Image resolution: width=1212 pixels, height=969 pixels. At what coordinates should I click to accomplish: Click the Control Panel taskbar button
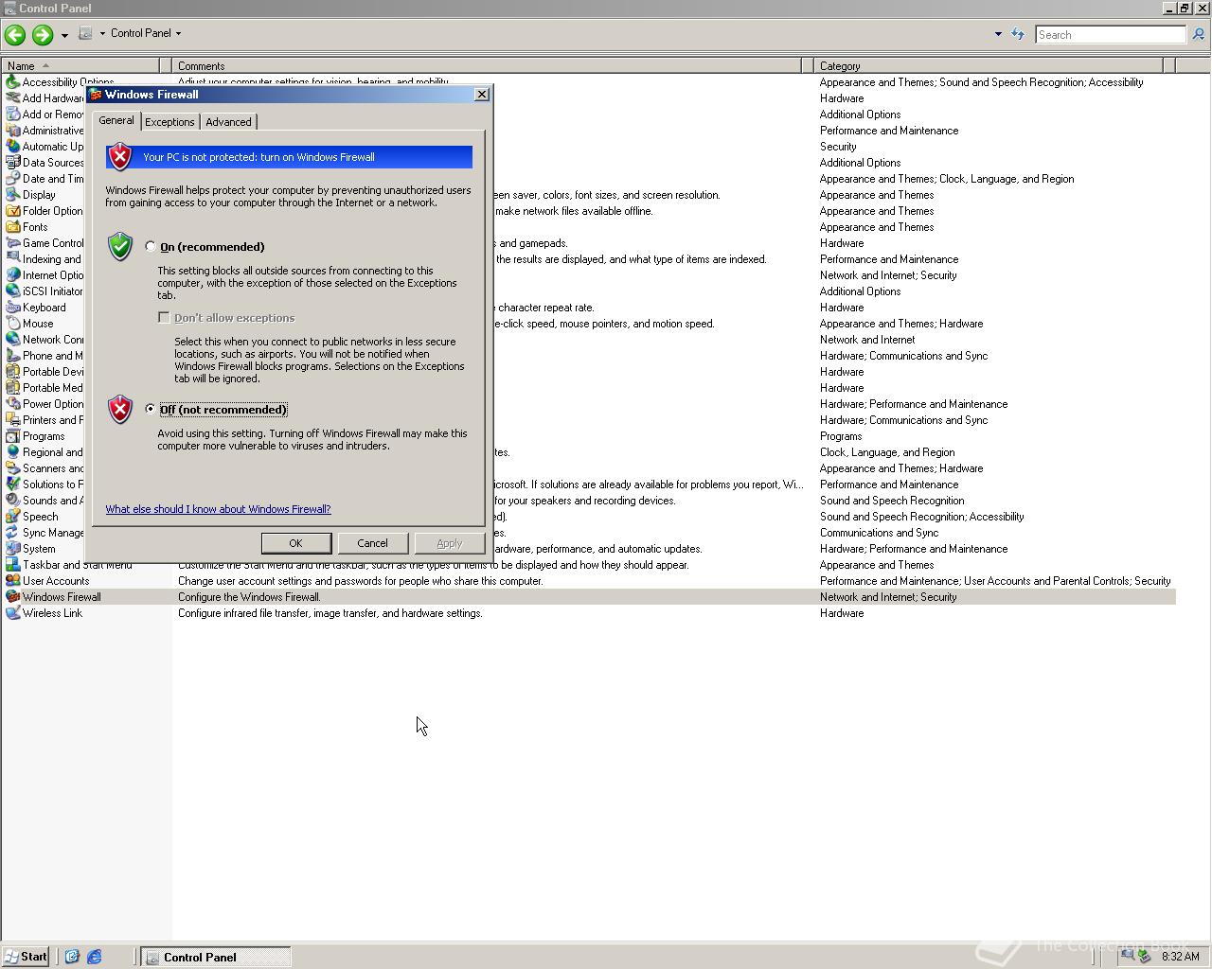[x=216, y=957]
